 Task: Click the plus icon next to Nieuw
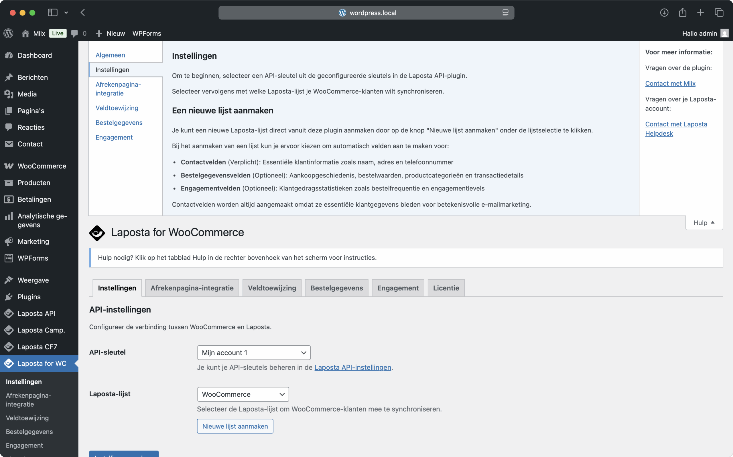(x=99, y=33)
